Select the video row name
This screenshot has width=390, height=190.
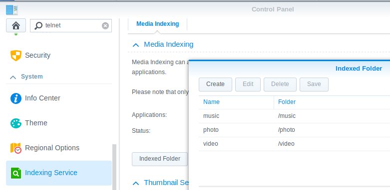(x=210, y=144)
